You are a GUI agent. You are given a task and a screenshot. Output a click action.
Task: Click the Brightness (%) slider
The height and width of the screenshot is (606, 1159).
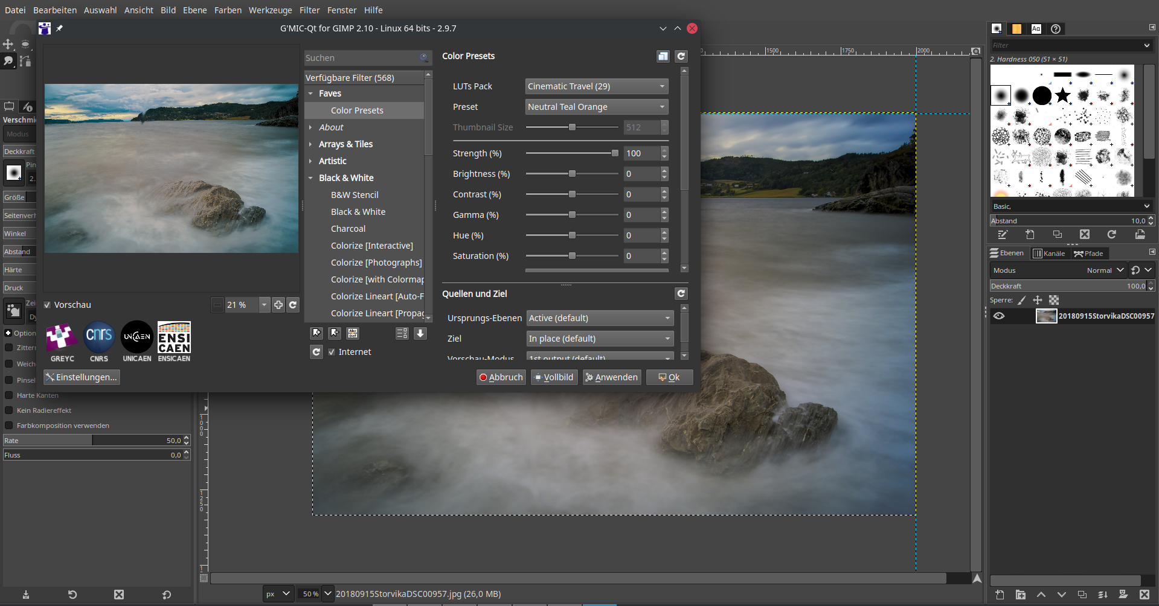coord(572,174)
